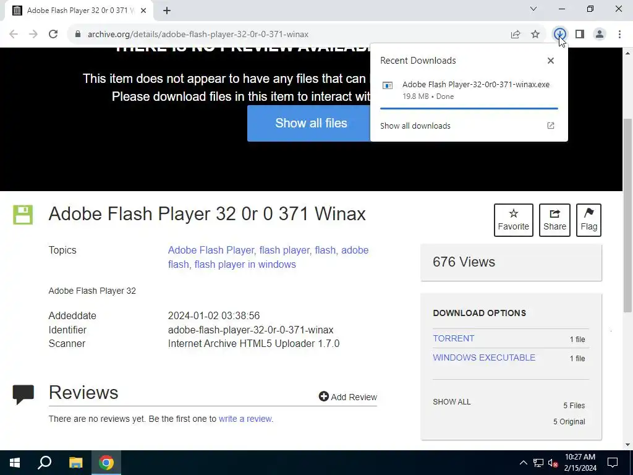The height and width of the screenshot is (475, 633).
Task: Open flash player in windows topic
Action: (245, 264)
